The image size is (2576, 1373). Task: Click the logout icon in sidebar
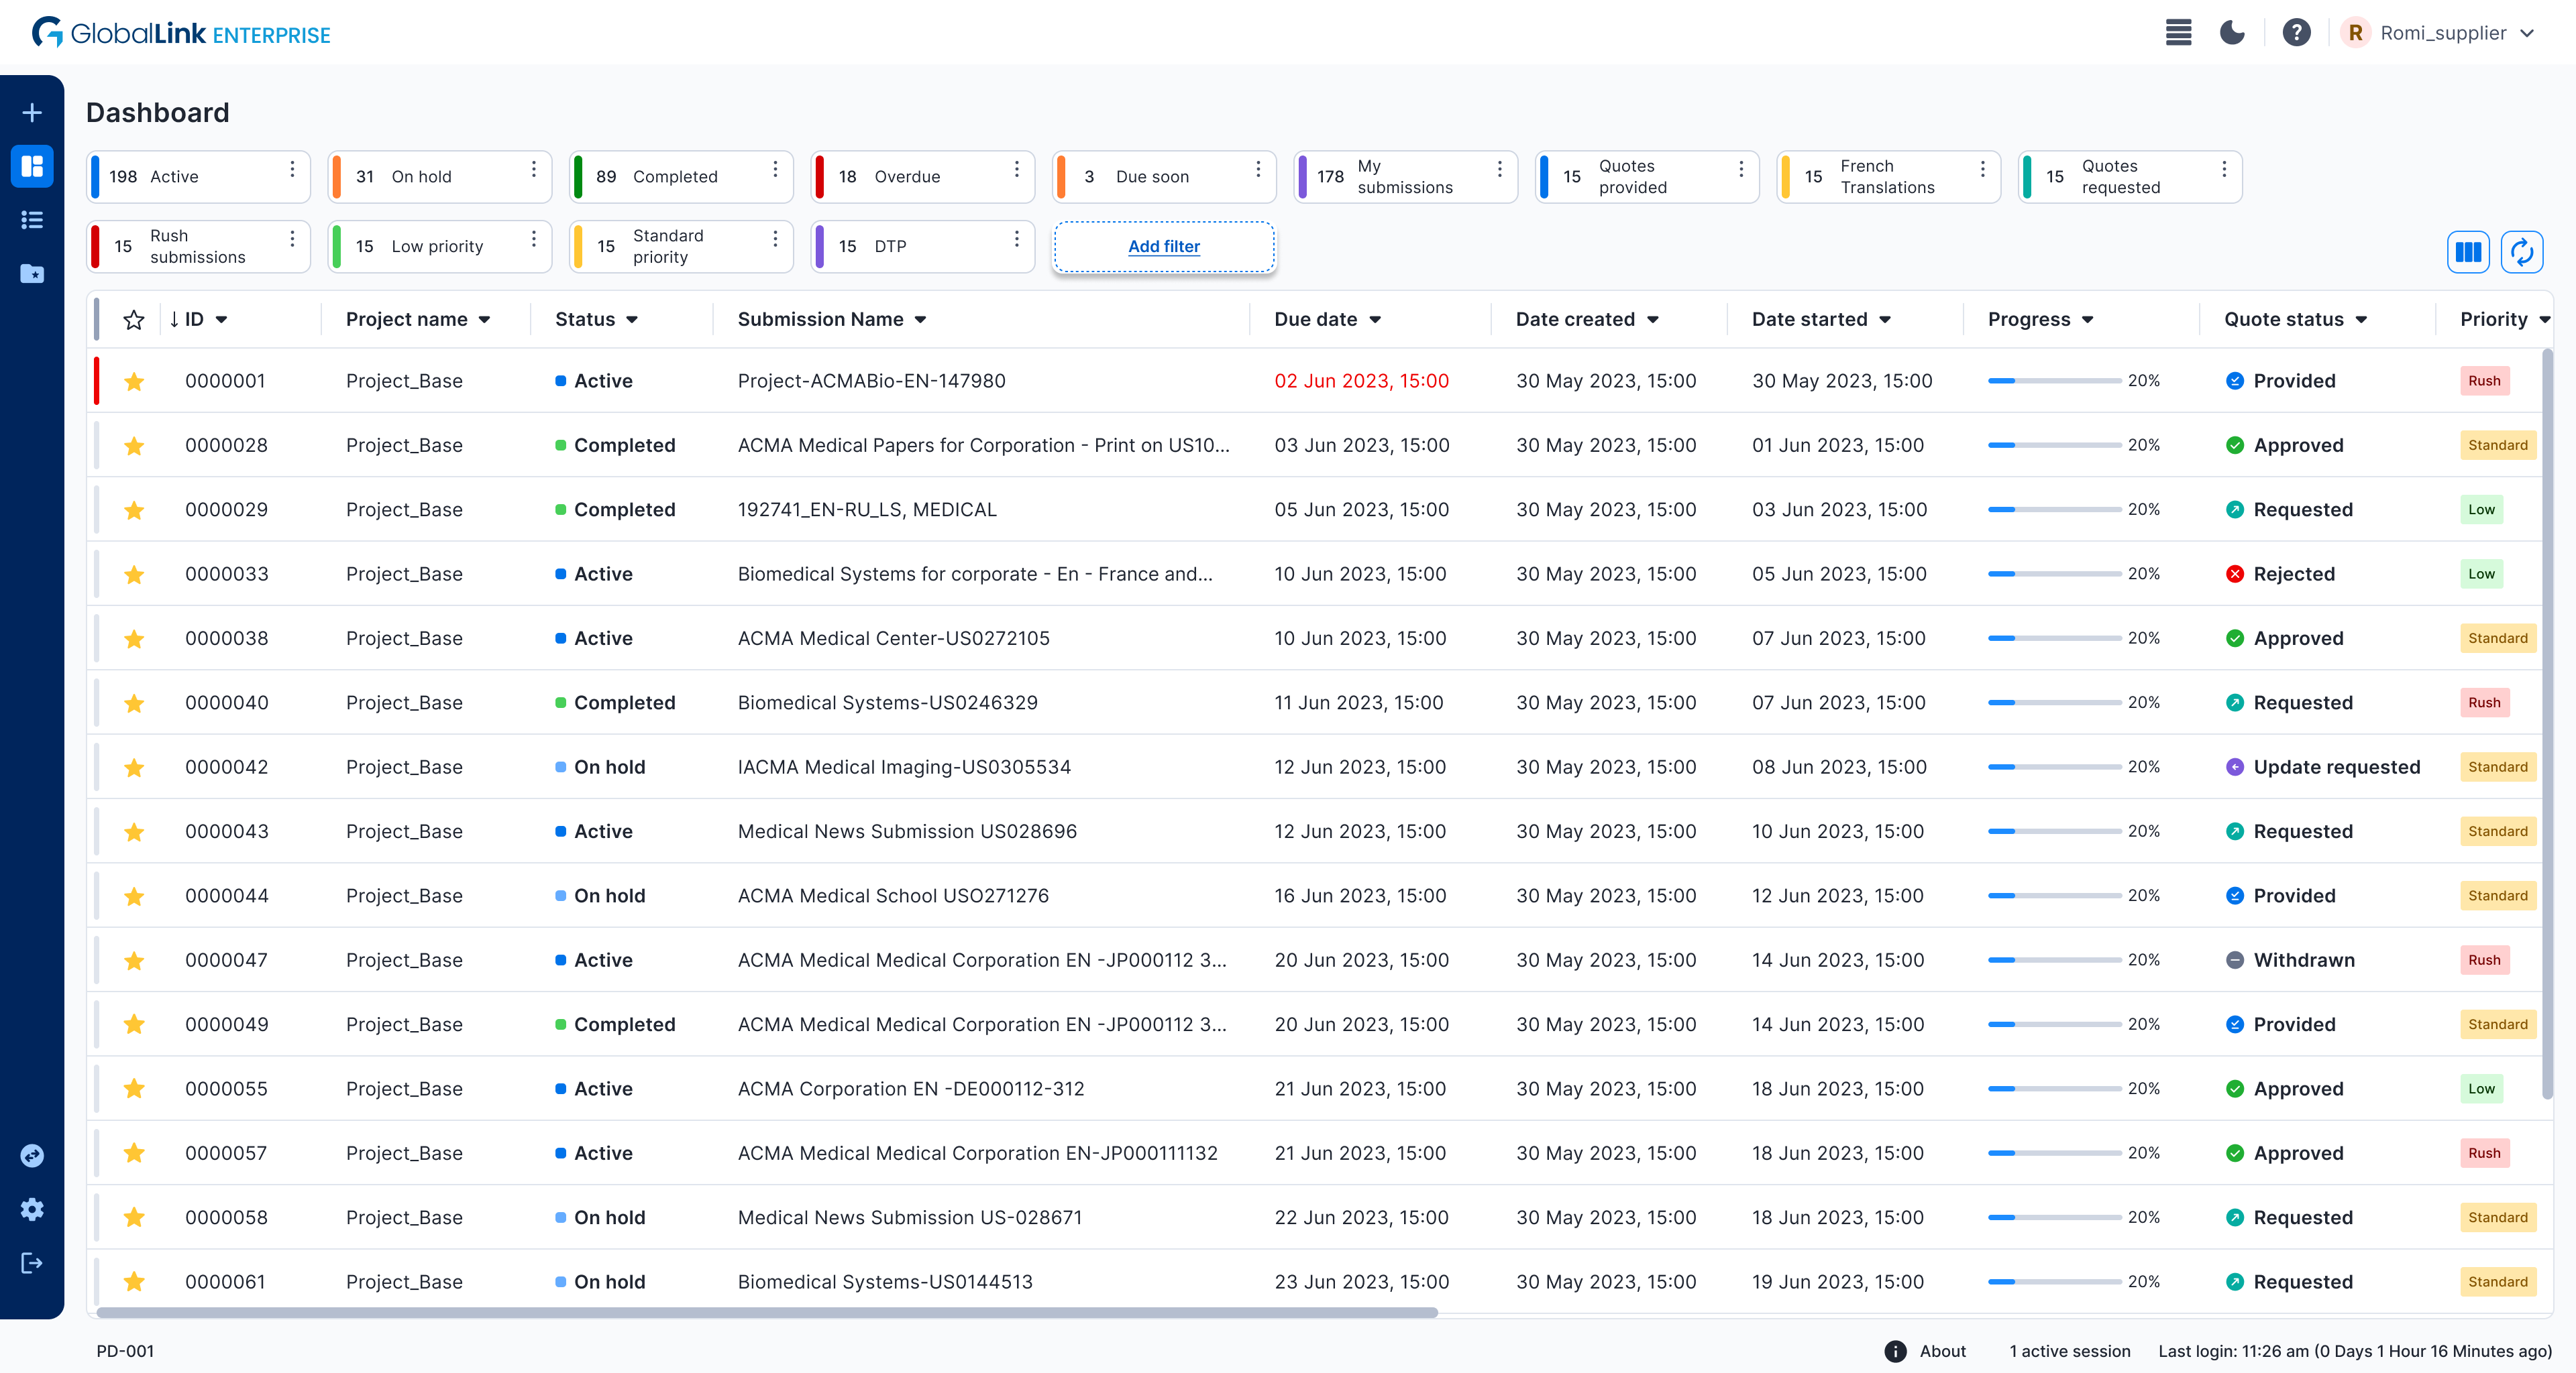pos(32,1263)
